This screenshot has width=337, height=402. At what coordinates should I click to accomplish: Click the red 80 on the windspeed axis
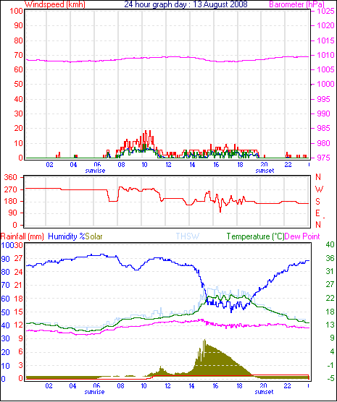click(x=18, y=40)
